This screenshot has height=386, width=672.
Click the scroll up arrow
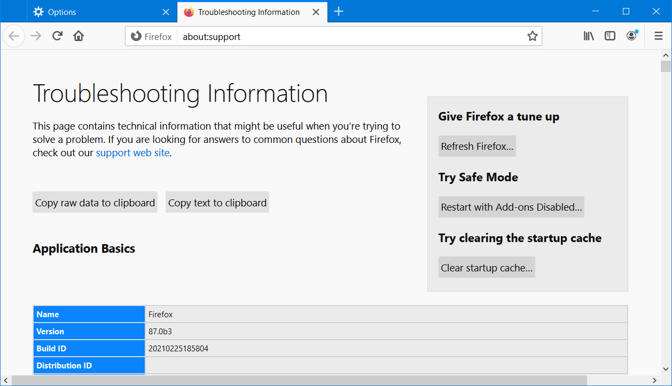pyautogui.click(x=666, y=55)
